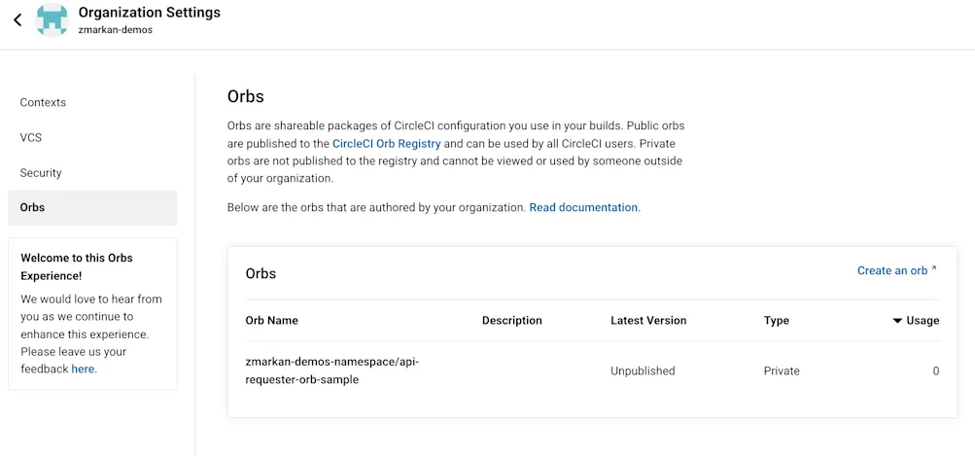Sort by the Usage descending arrow
Screen dimensions: 975x456
[897, 321]
